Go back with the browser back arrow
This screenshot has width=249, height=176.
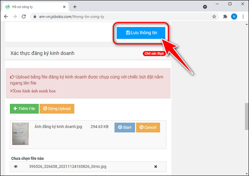pyautogui.click(x=6, y=16)
